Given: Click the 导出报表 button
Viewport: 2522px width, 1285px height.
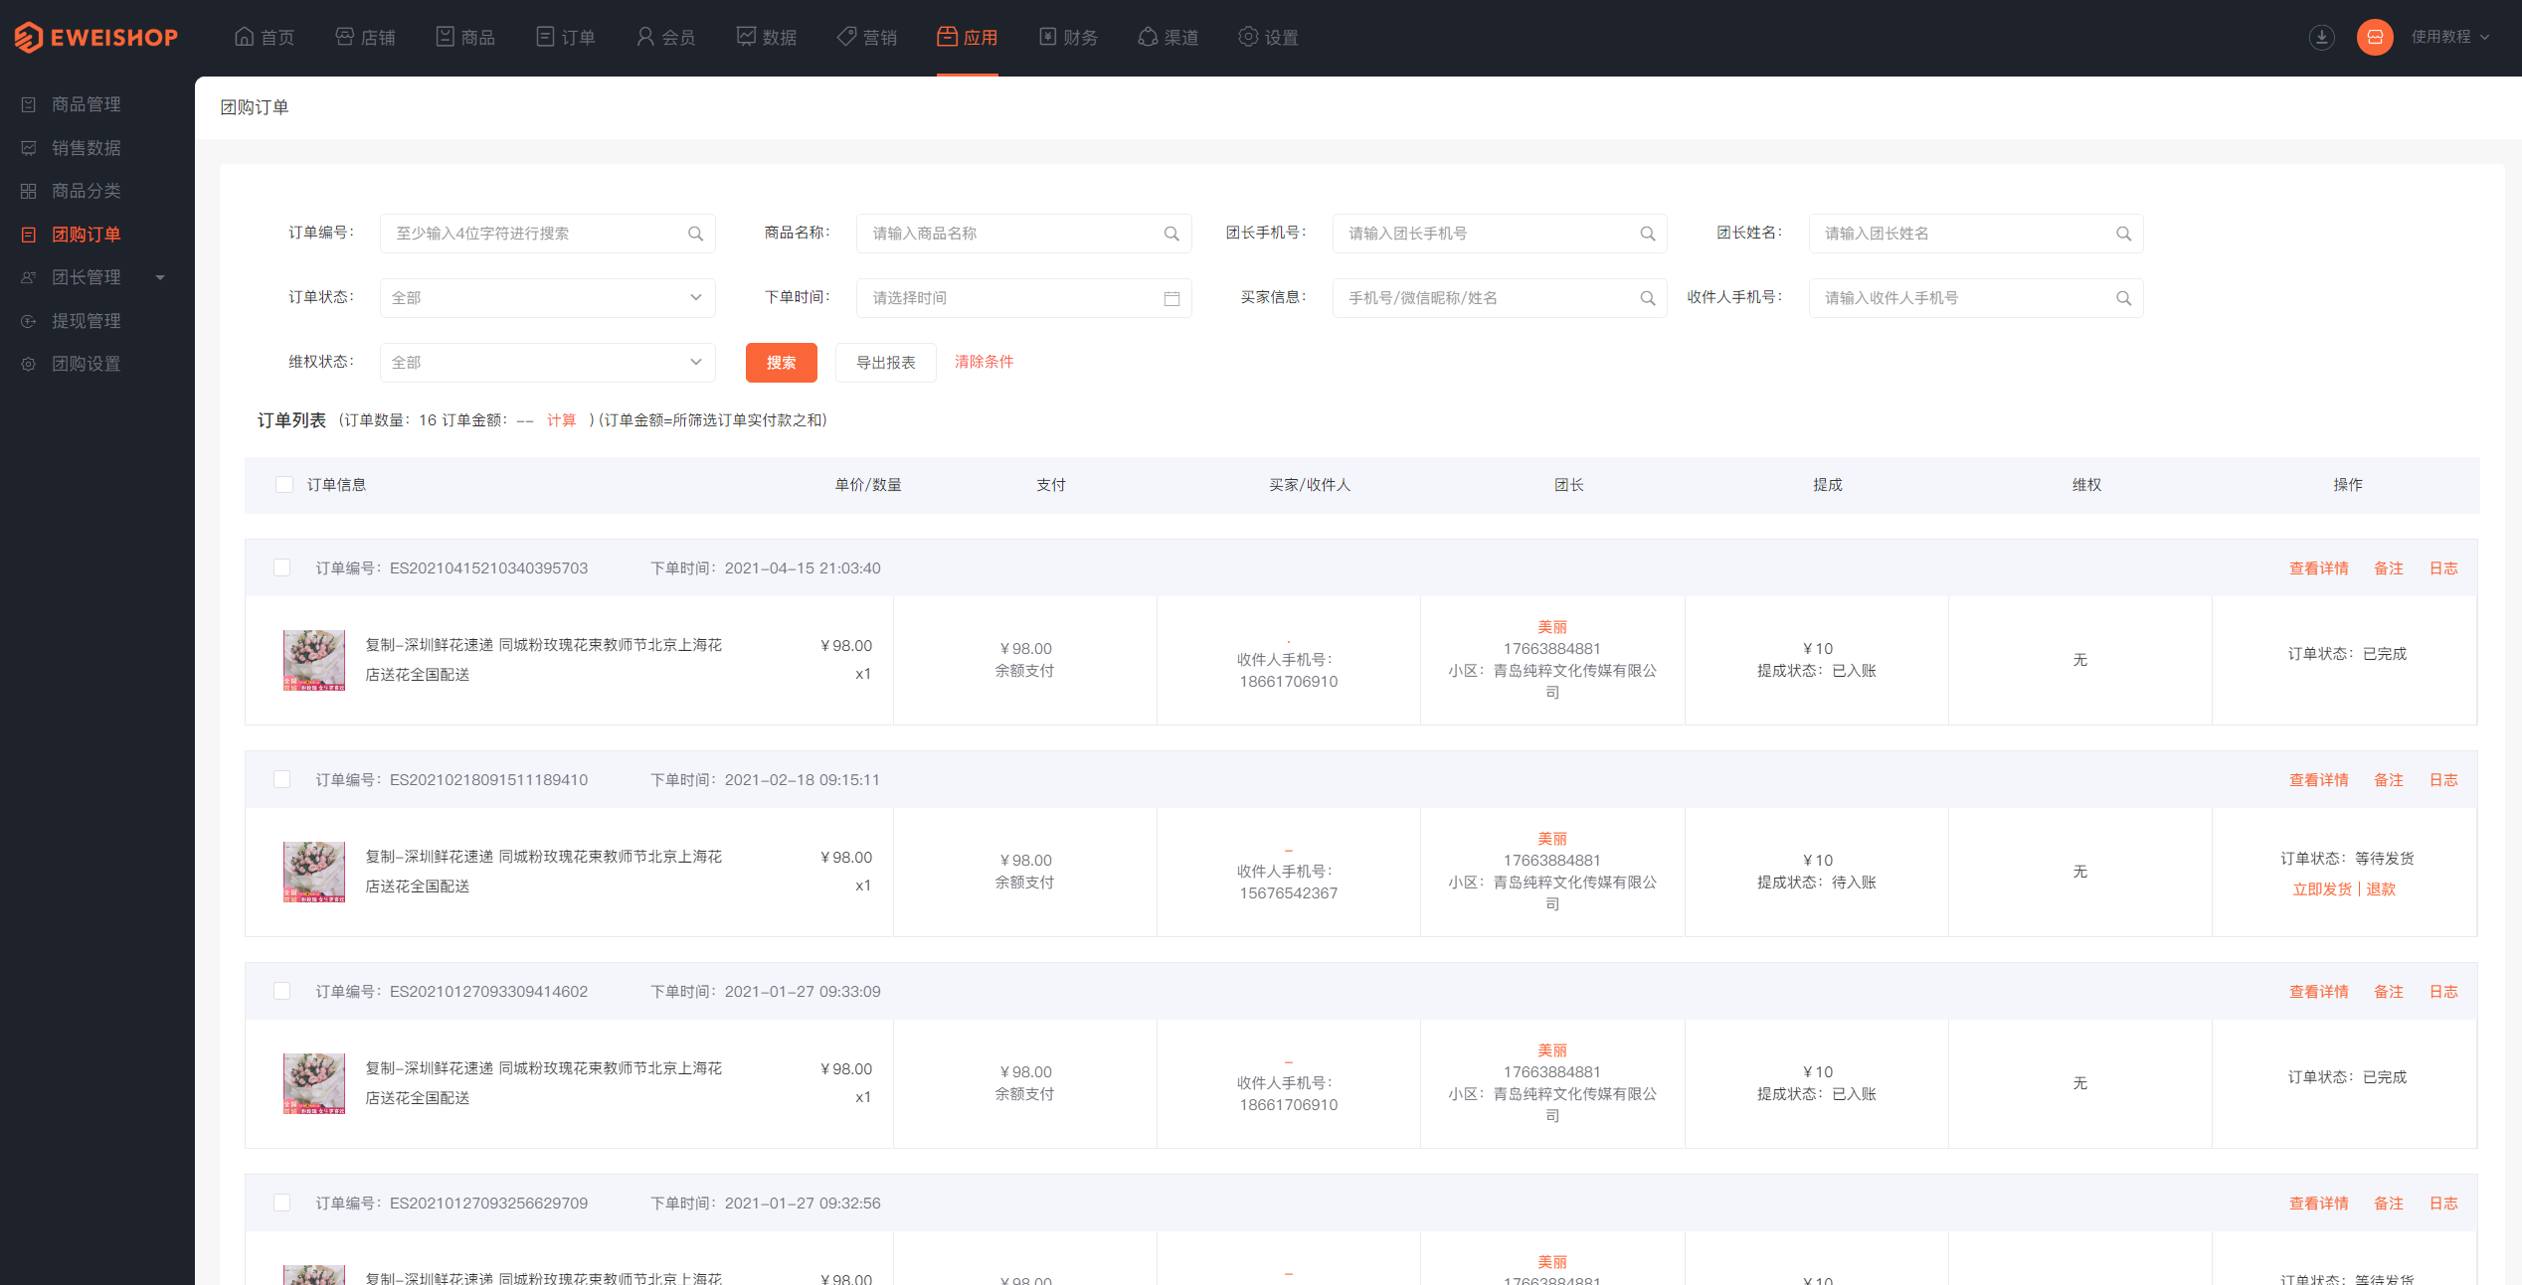Looking at the screenshot, I should click(x=885, y=362).
